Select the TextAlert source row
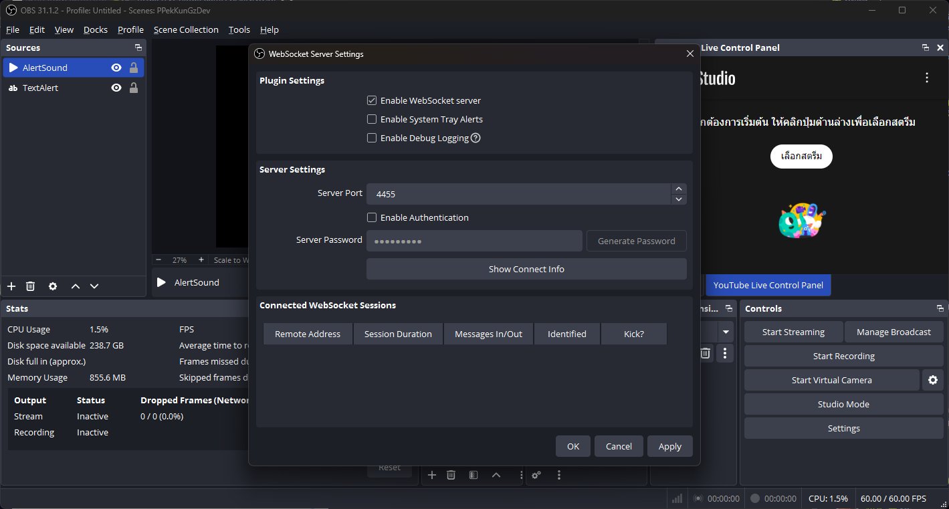 point(73,88)
